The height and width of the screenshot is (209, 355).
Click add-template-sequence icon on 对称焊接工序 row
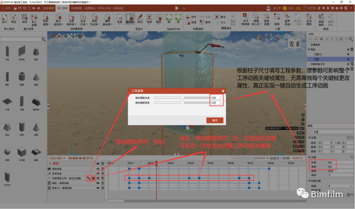coord(88,178)
